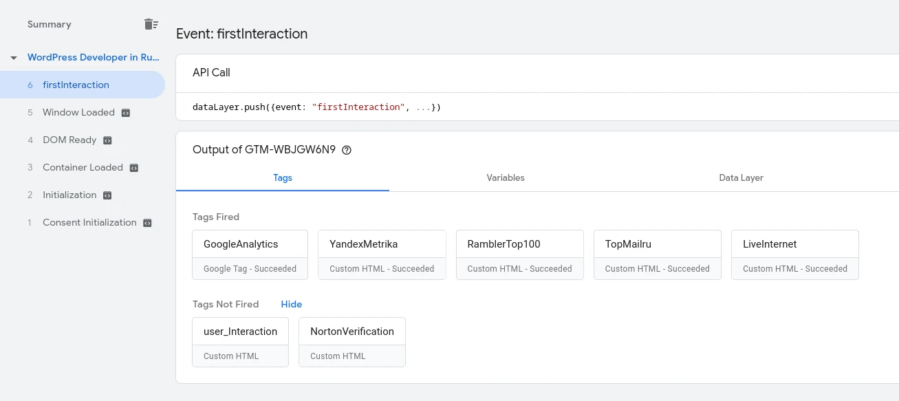899x401 pixels.
Task: Click the help icon beside GTM-WBJGW6N9
Action: pyautogui.click(x=347, y=150)
